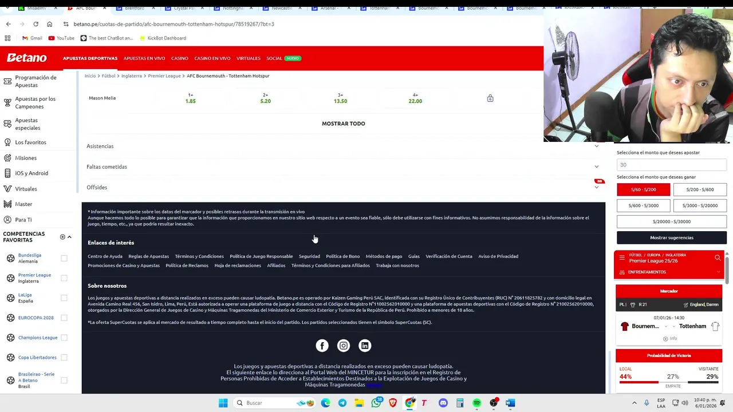Collapse the Competencias Favoritas section
733x412 pixels.
click(x=69, y=237)
